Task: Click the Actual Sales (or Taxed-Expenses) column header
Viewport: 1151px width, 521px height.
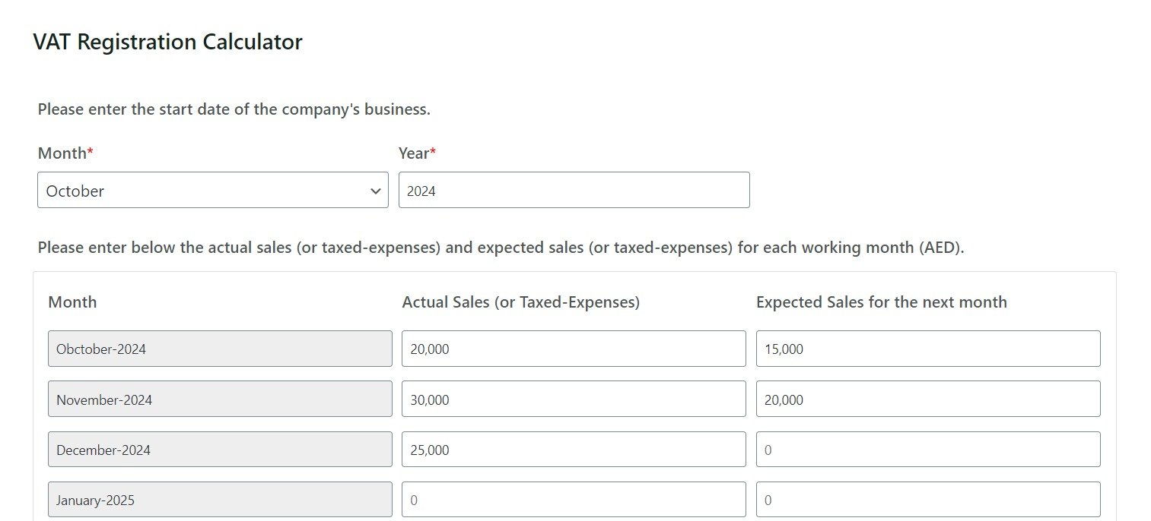Action: pyautogui.click(x=520, y=302)
